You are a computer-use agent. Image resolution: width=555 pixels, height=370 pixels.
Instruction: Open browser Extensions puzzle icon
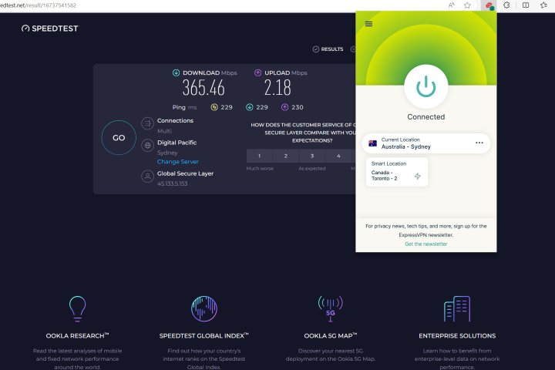click(x=507, y=5)
